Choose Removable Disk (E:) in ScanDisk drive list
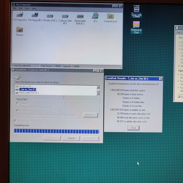183x183 pixels. click(27, 93)
